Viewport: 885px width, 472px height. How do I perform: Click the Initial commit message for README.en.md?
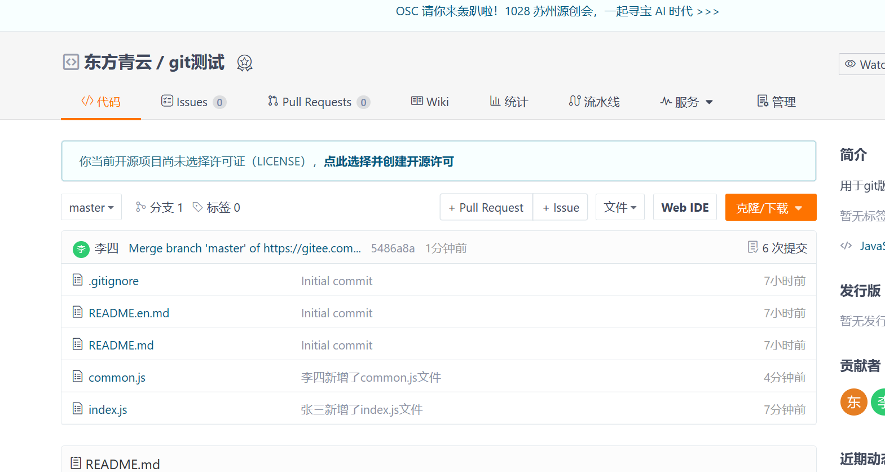(x=337, y=313)
